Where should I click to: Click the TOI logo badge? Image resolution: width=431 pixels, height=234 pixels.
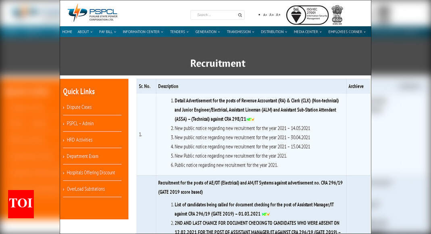[x=21, y=204]
